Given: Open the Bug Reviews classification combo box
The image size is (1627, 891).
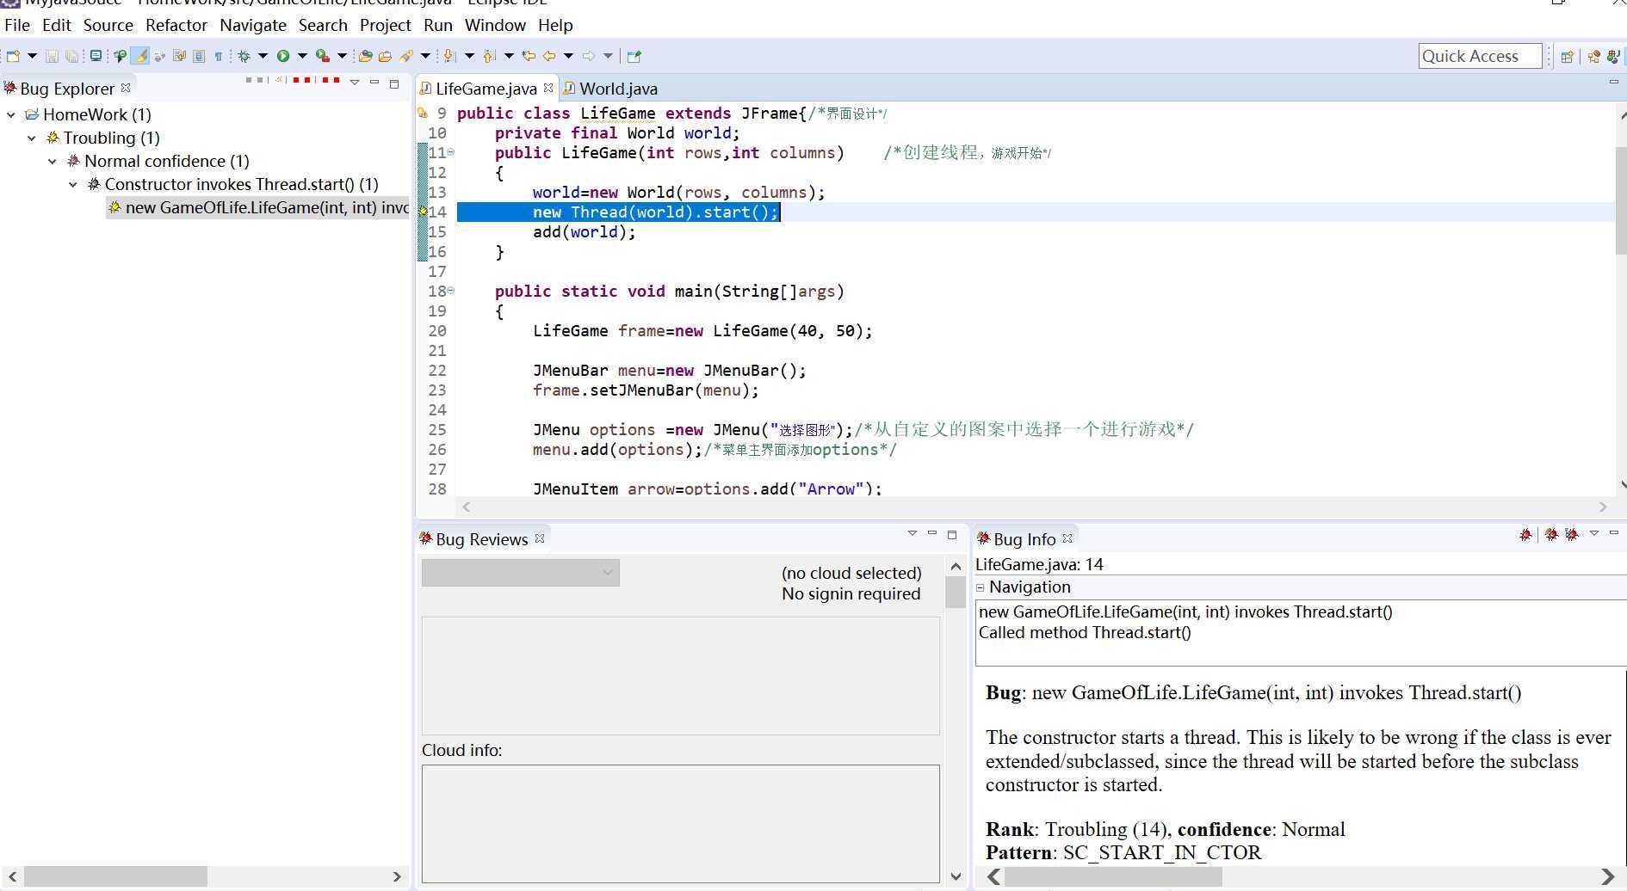Looking at the screenshot, I should pos(521,573).
